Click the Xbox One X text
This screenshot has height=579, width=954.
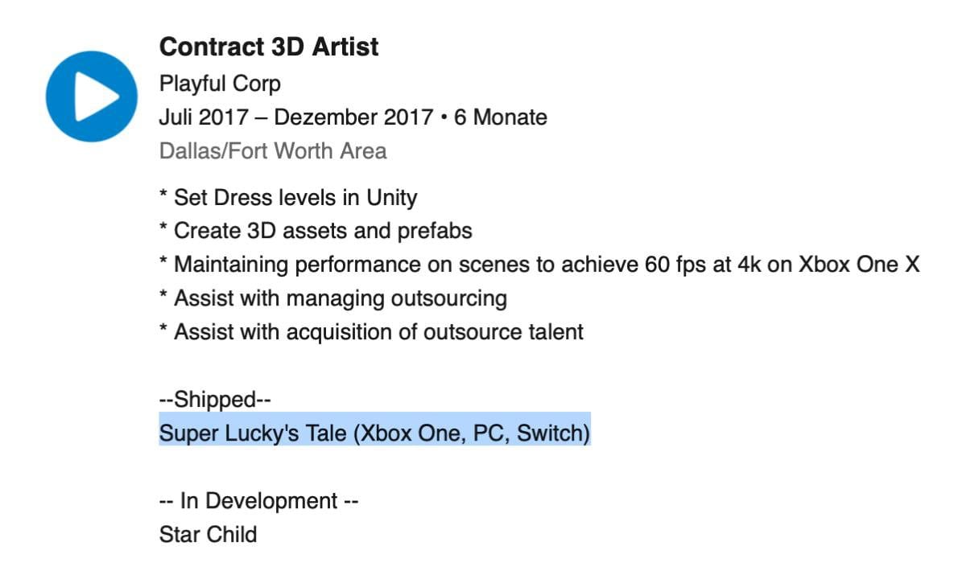[858, 265]
